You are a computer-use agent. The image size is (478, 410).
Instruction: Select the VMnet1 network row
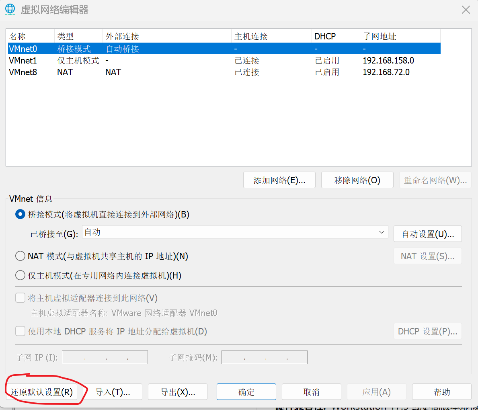click(x=224, y=60)
